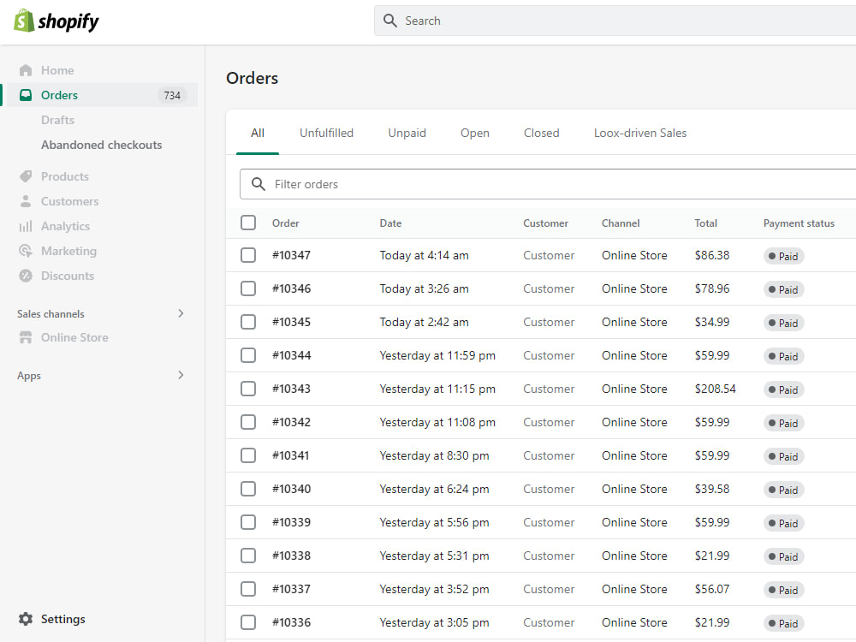Open the Unfulfilled tab
This screenshot has width=856, height=642.
[x=326, y=133]
